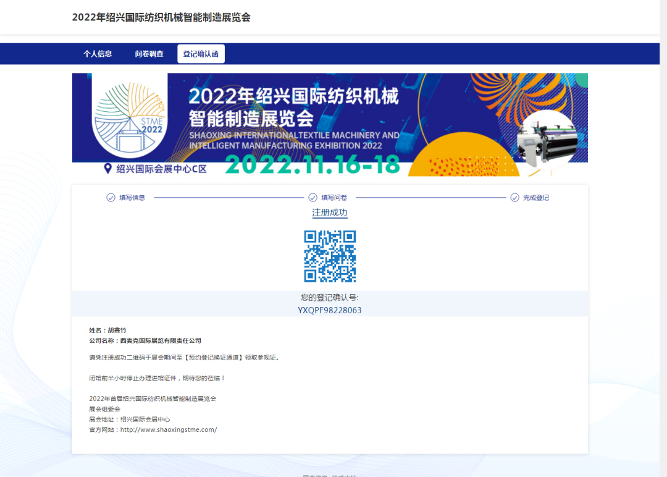Click the page title 2022年绍兴国际纺织机械智能制造展览会
The image size is (667, 477).
click(x=161, y=17)
